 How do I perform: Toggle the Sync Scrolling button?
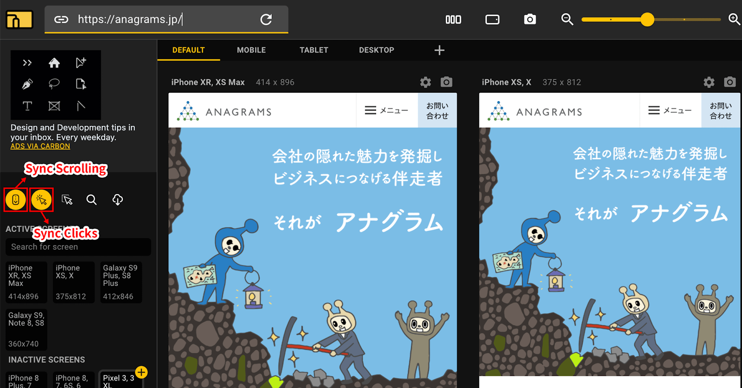coord(16,200)
